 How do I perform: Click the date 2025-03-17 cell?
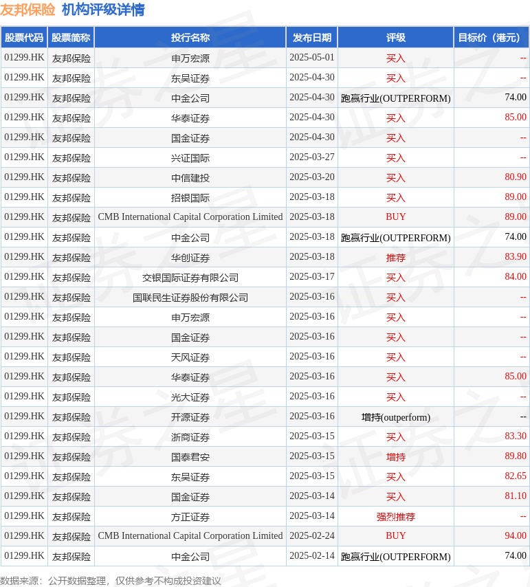pyautogui.click(x=312, y=276)
